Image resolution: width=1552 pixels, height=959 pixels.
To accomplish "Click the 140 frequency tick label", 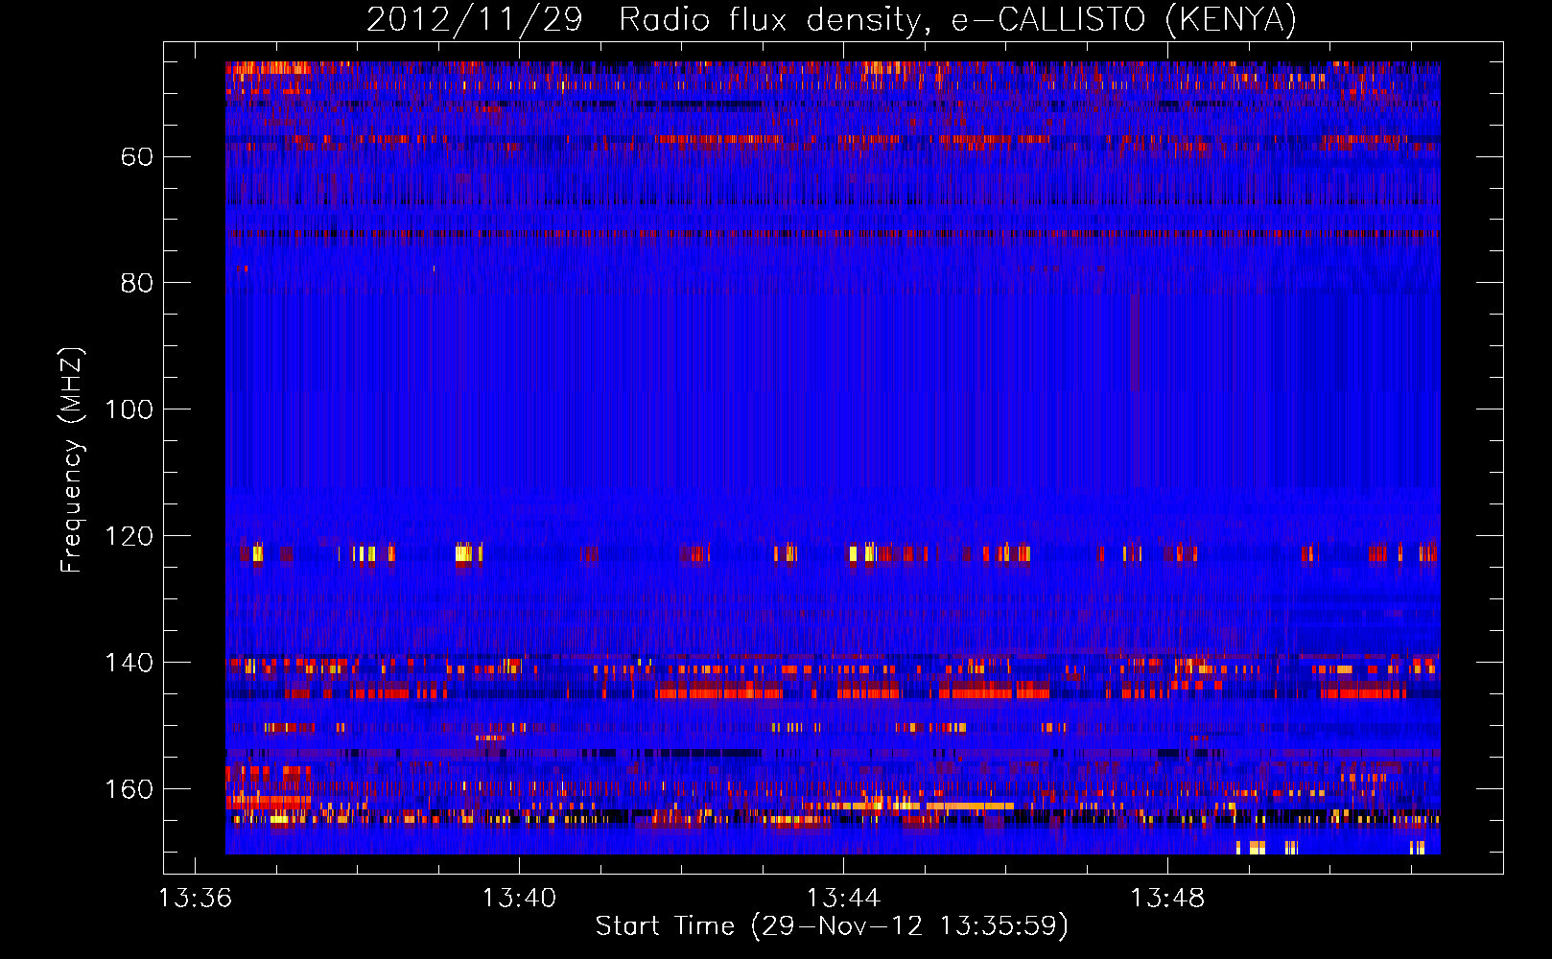I will coord(129,663).
